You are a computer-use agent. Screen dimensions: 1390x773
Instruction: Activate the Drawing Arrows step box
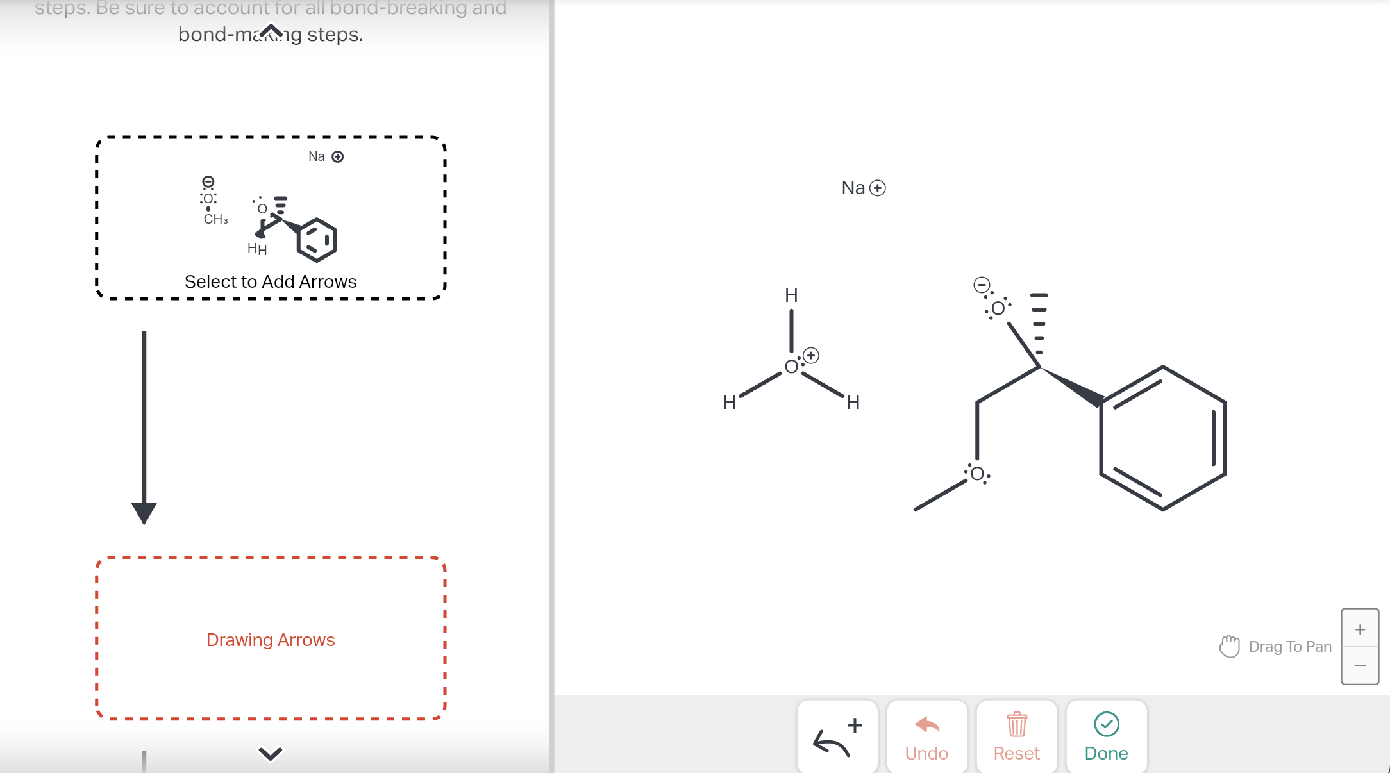[270, 639]
